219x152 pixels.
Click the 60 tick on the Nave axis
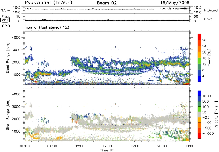[196, 16]
